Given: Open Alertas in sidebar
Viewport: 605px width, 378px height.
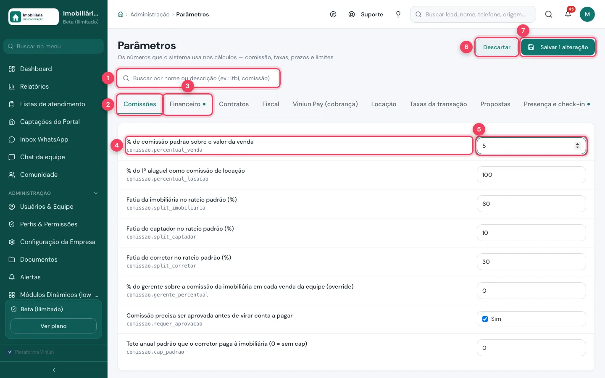Looking at the screenshot, I should tap(53, 277).
